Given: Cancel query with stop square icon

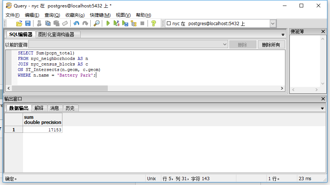Looking at the screenshot, I should coord(142,23).
